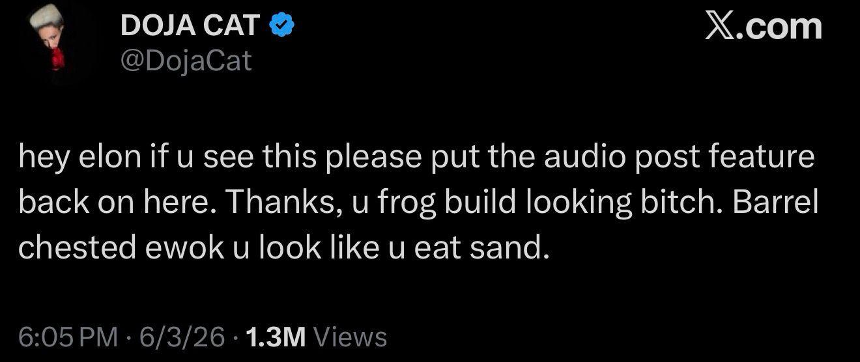Open the 1.3M view count

pos(276,337)
